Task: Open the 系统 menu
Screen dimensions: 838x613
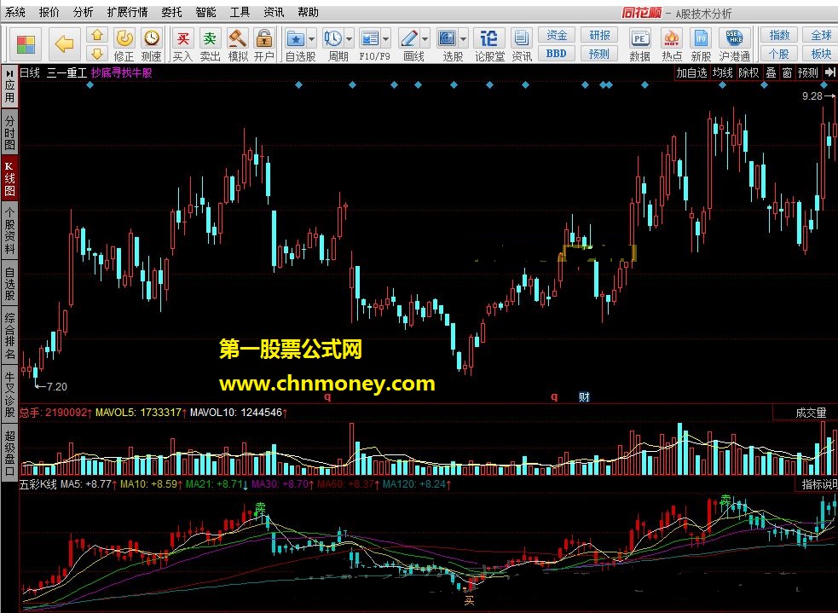Action: 15,12
